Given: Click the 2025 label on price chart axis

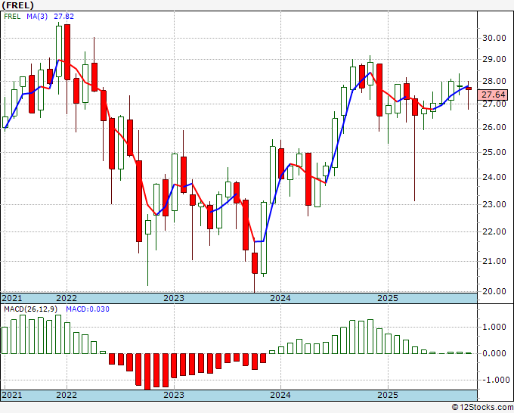Looking at the screenshot, I should point(388,298).
